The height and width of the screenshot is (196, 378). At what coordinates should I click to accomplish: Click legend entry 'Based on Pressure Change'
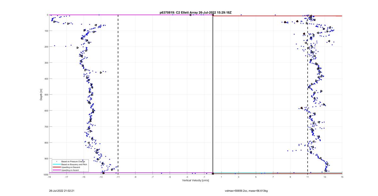(73, 161)
